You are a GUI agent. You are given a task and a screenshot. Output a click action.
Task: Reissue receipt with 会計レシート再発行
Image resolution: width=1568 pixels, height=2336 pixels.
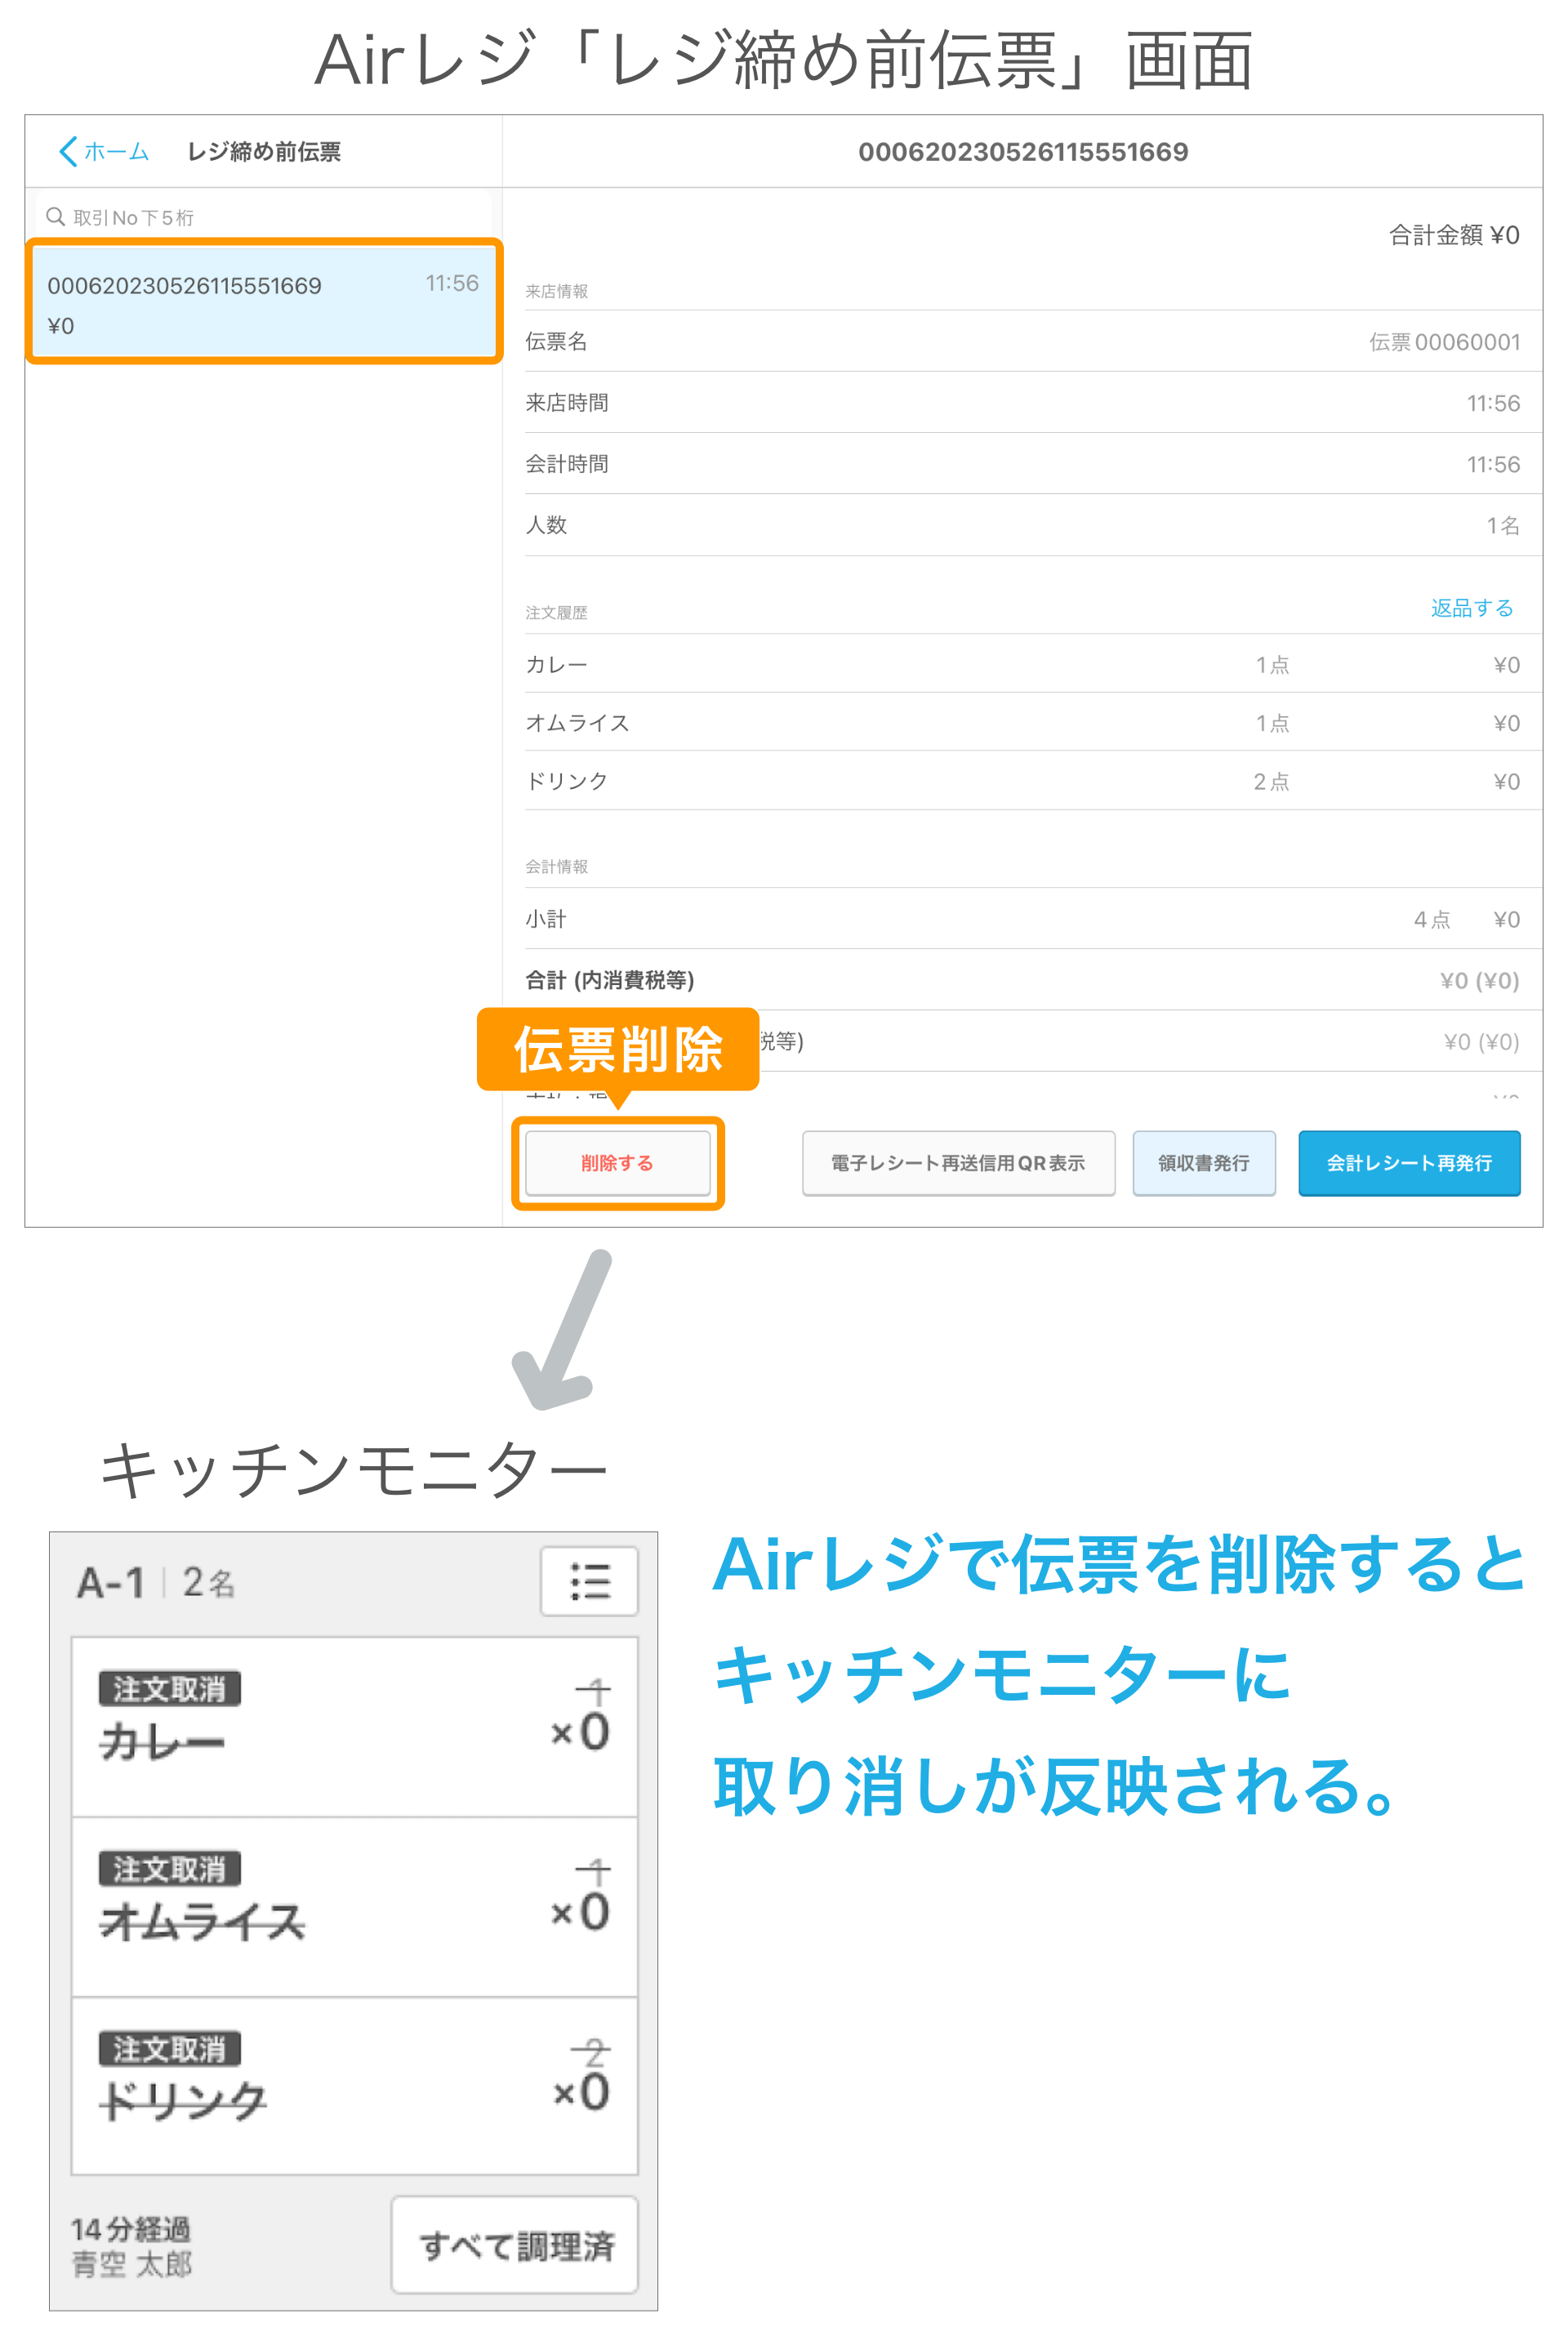tap(1409, 1163)
